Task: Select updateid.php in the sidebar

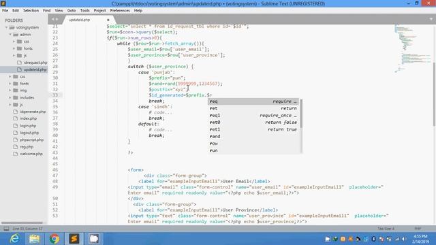Action: tap(35, 69)
